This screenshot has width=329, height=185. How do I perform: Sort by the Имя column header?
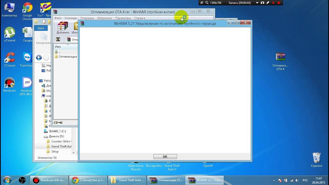(66, 47)
